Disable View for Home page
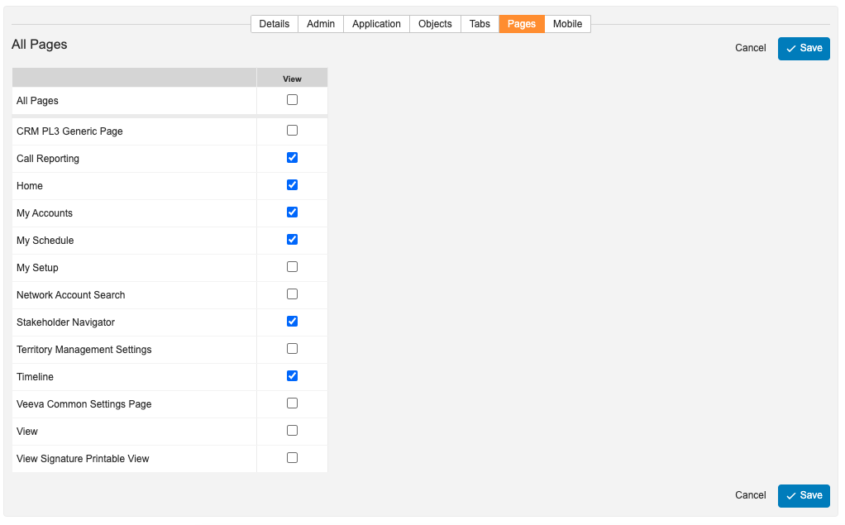Screen dimensions: 845x525 tap(292, 185)
